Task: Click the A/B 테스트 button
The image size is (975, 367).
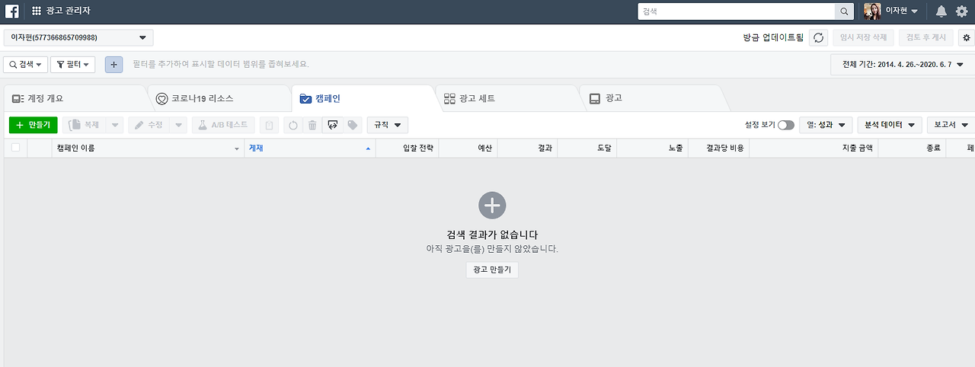Action: coord(223,125)
